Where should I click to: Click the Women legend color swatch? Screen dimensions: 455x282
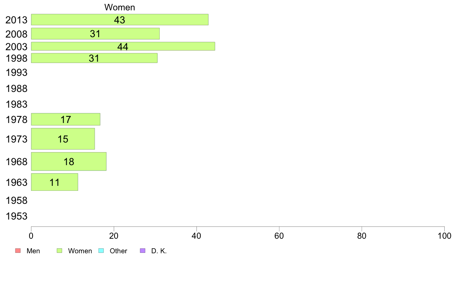(x=59, y=251)
